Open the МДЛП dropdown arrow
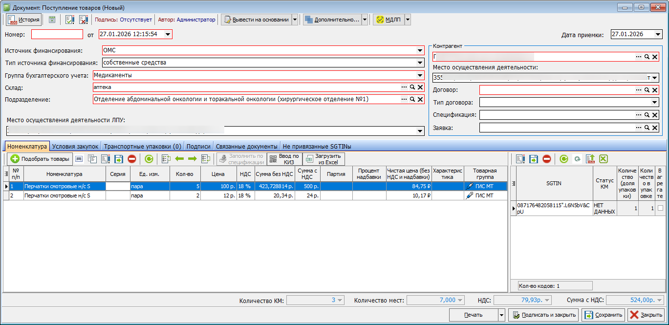Viewport: 669px width, 325px height. pyautogui.click(x=408, y=20)
